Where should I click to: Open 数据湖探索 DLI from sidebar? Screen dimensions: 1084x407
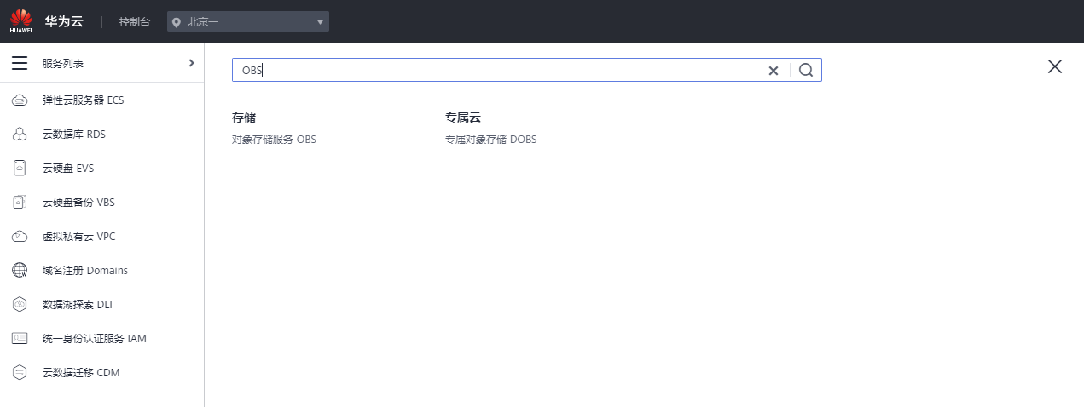click(78, 305)
